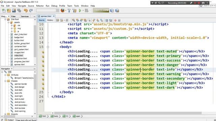Open the browser selection dropdown arrow
Viewport: 216px width, 121px height.
[x=66, y=10]
